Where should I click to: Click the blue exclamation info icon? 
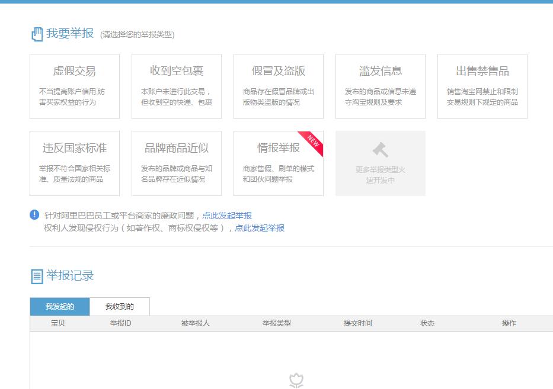coord(36,214)
